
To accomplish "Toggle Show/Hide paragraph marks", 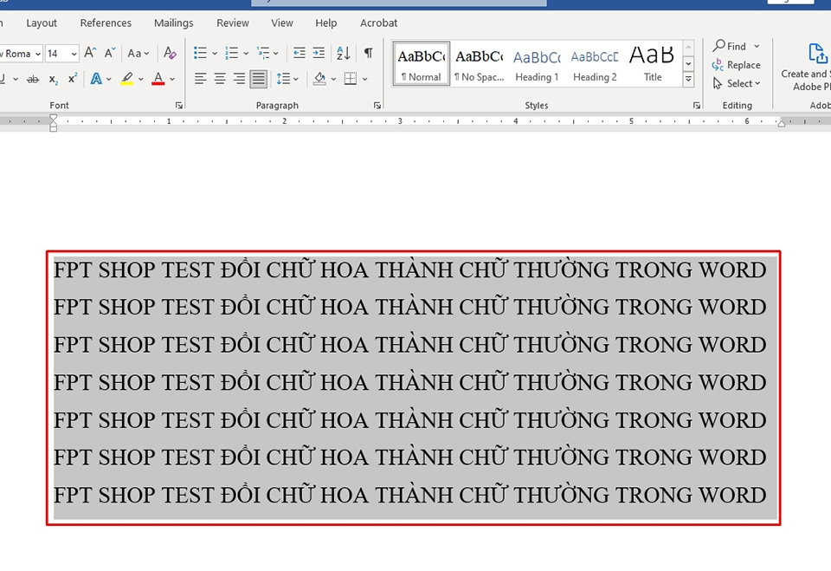I will click(x=369, y=53).
